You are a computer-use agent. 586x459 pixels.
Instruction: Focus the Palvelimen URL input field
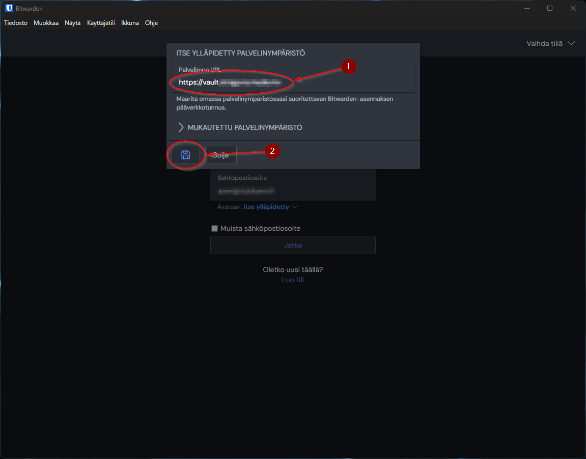(x=293, y=77)
